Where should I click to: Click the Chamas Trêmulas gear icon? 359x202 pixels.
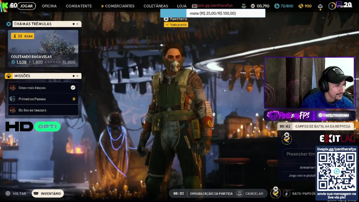click(9, 24)
